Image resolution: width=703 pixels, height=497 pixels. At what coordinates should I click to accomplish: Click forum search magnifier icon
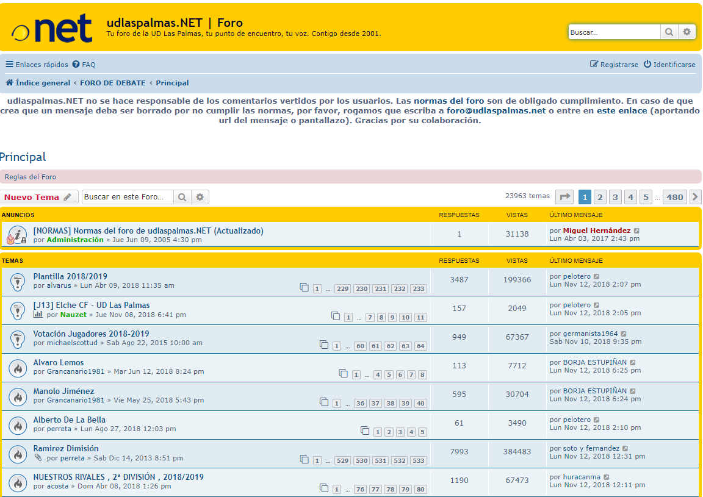pyautogui.click(x=182, y=197)
